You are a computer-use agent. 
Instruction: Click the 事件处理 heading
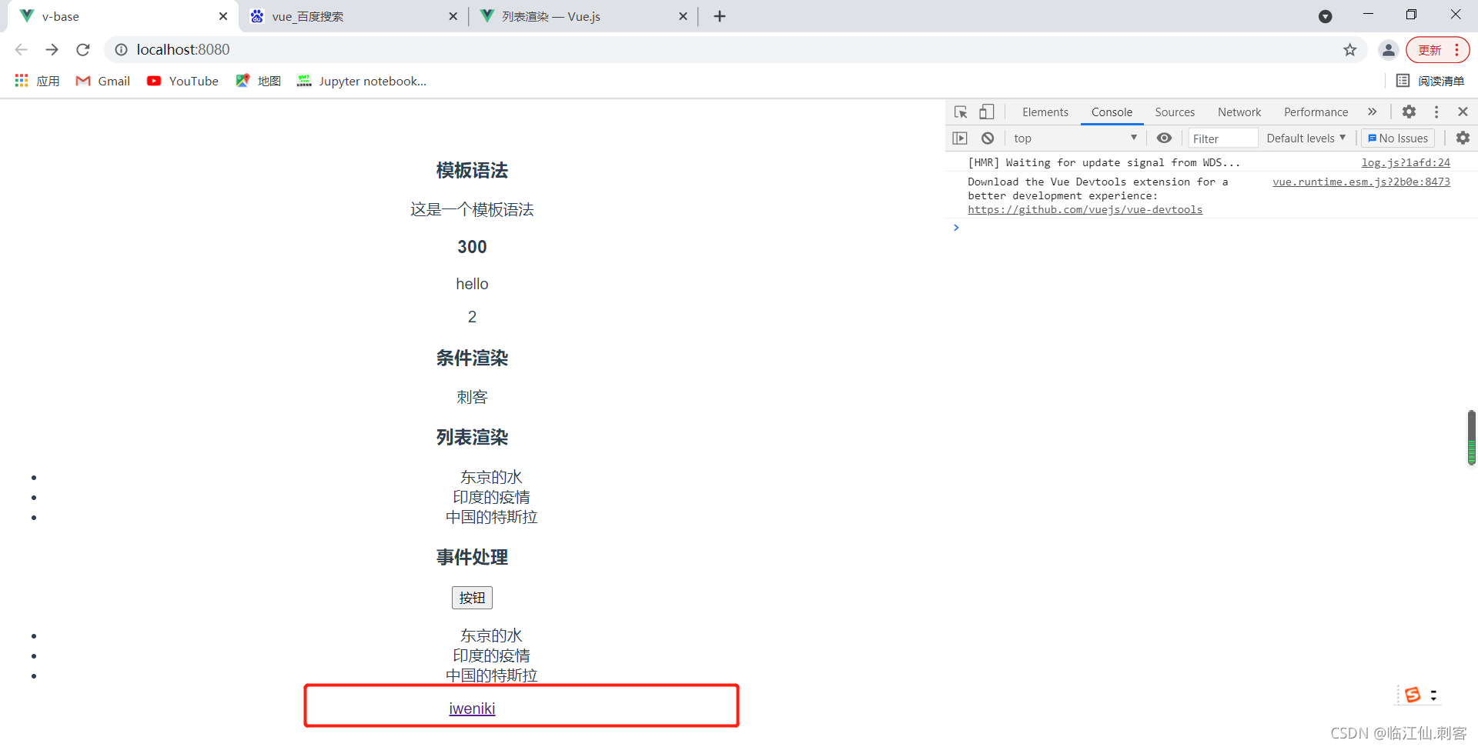coord(472,558)
